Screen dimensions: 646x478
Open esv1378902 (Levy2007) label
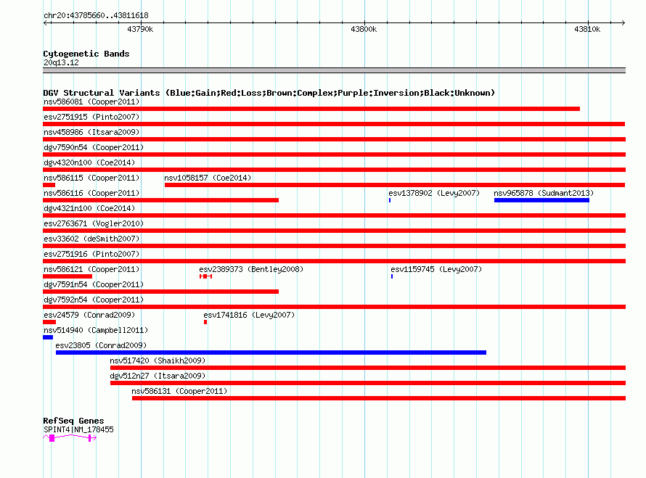click(434, 193)
